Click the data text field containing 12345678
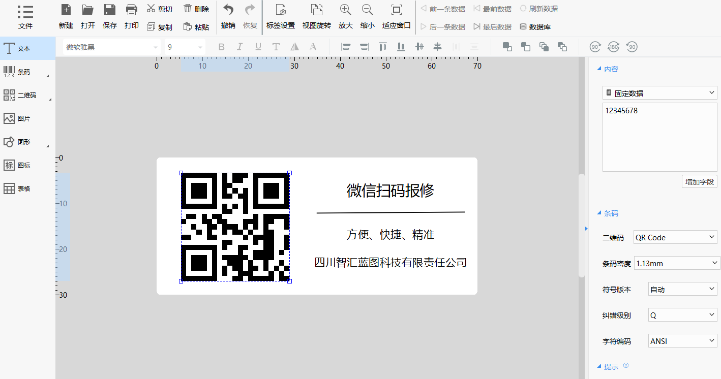 click(659, 137)
